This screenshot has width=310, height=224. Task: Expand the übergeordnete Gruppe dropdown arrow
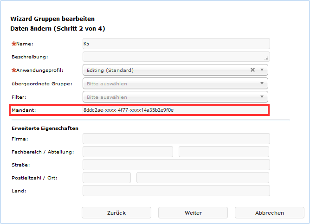point(262,83)
